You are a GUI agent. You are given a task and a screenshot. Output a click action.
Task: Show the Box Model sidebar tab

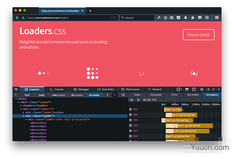click(193, 95)
